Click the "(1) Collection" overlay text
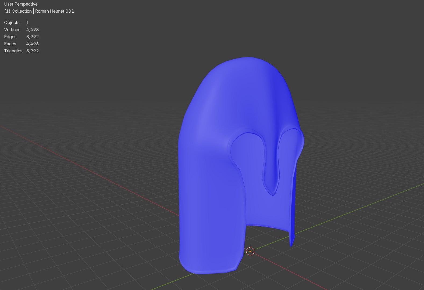Image resolution: width=424 pixels, height=290 pixels. 18,11
